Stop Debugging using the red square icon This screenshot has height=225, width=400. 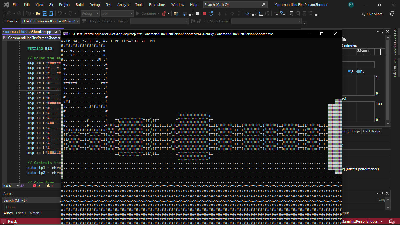[x=204, y=13]
